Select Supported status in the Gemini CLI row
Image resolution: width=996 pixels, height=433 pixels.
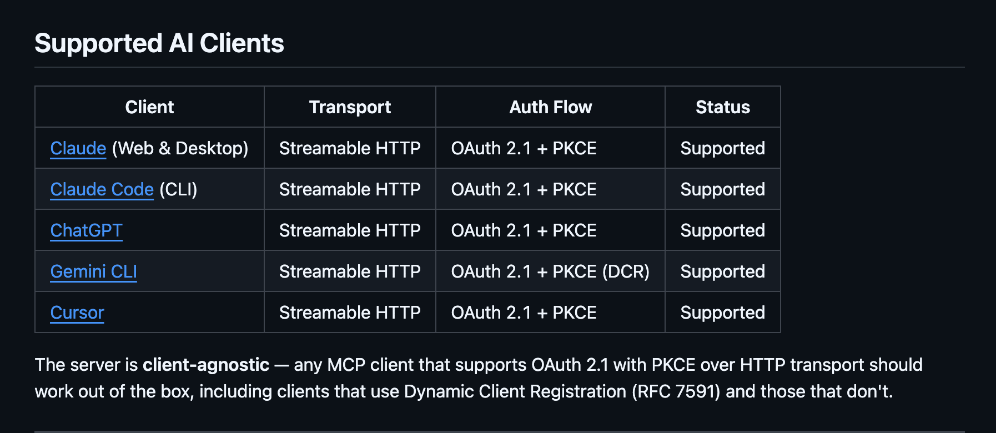click(x=722, y=271)
